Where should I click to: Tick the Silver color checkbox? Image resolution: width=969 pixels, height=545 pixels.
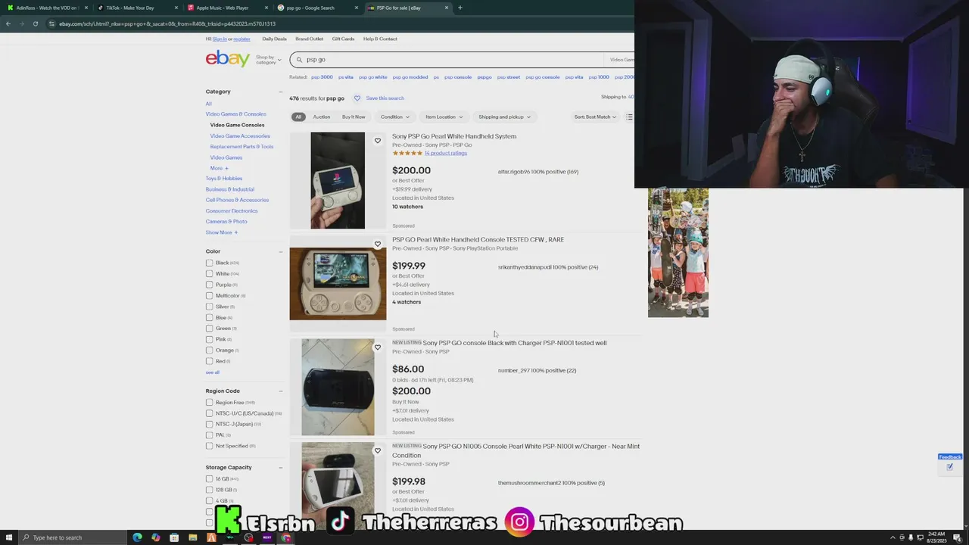tap(209, 307)
